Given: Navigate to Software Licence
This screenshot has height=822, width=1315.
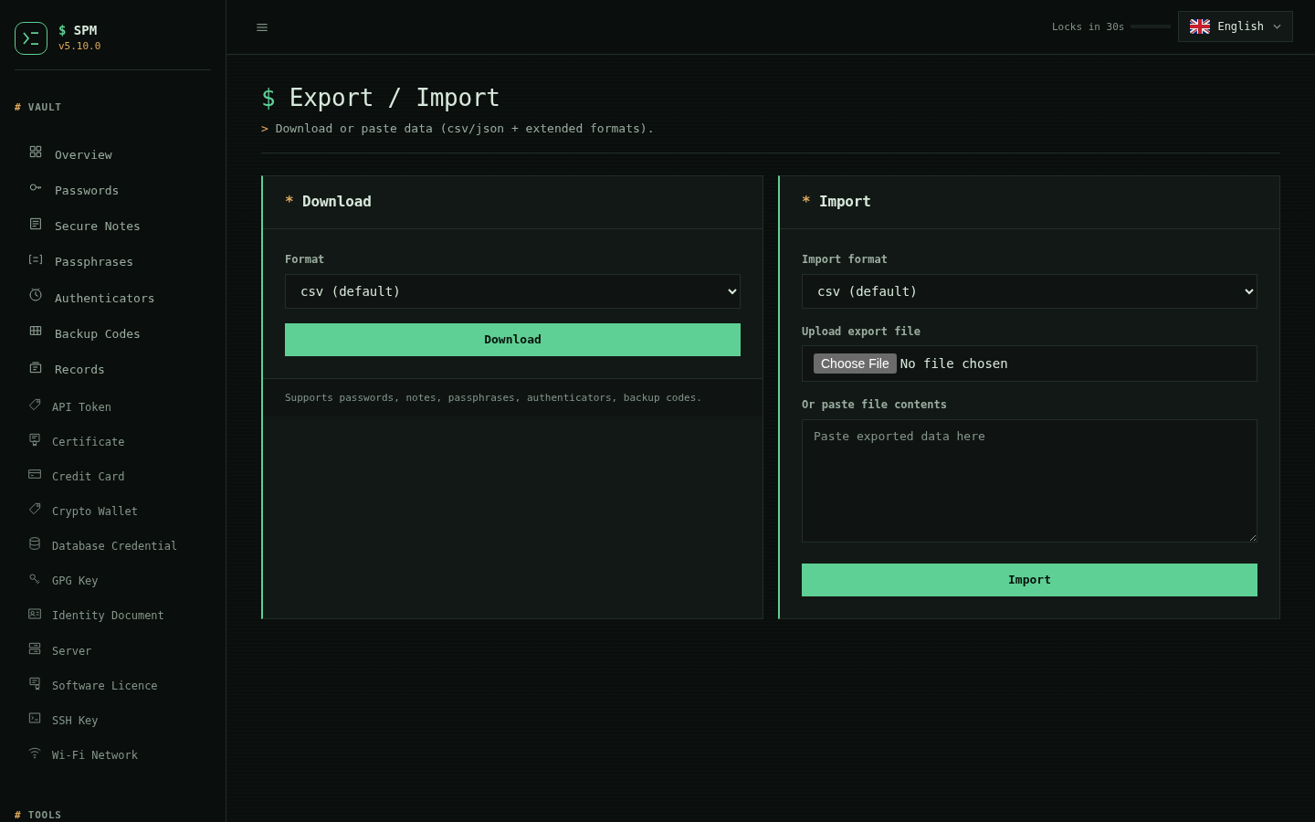Looking at the screenshot, I should coord(104,686).
